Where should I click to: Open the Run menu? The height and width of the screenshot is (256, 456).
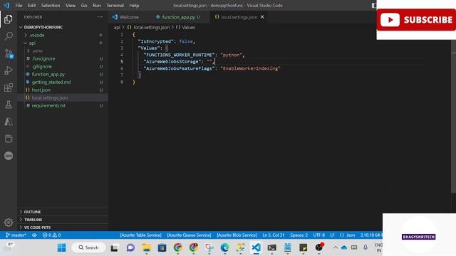tap(97, 5)
